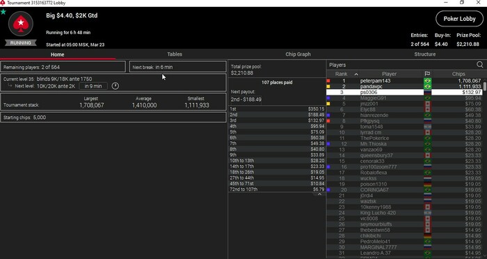
Task: Click the Average stack value 1,410,000
Action: click(x=144, y=105)
